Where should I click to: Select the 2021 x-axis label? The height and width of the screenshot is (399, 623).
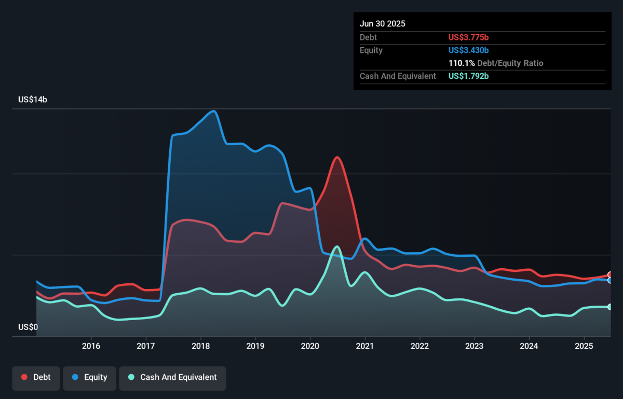[x=365, y=346]
